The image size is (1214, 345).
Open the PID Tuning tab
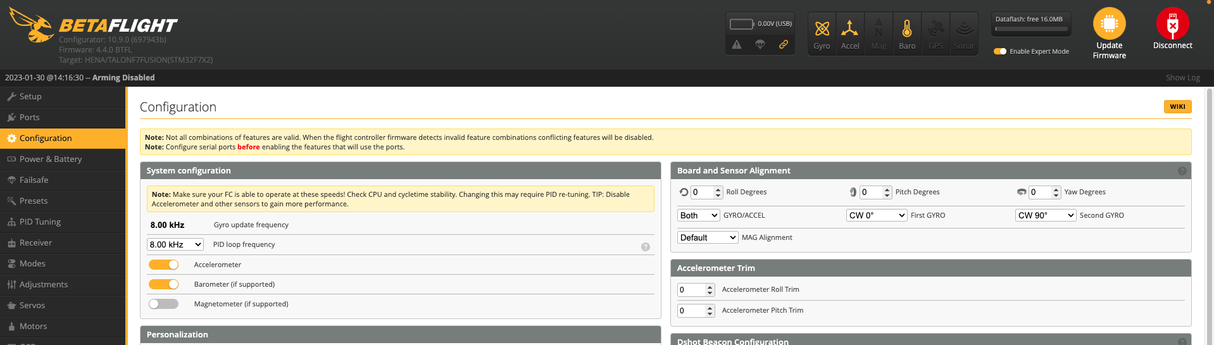coord(63,222)
